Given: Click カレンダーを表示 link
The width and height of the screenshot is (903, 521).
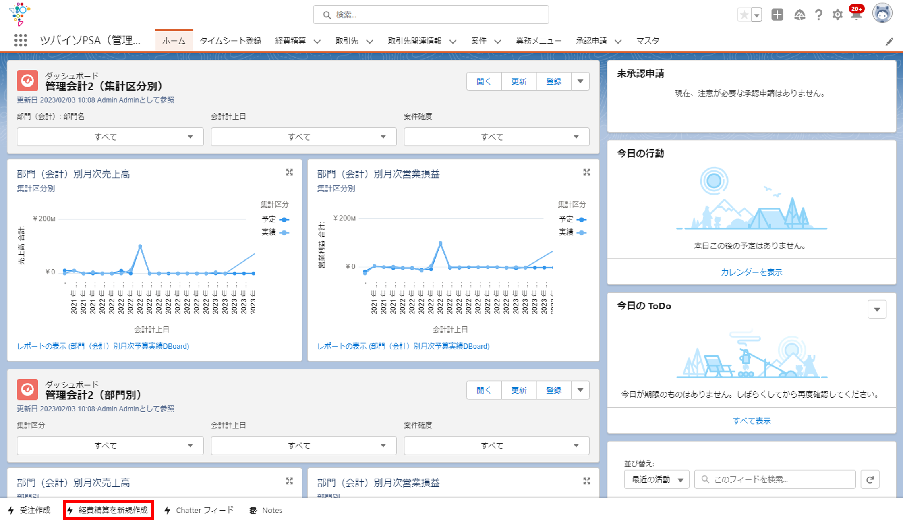Looking at the screenshot, I should (752, 272).
